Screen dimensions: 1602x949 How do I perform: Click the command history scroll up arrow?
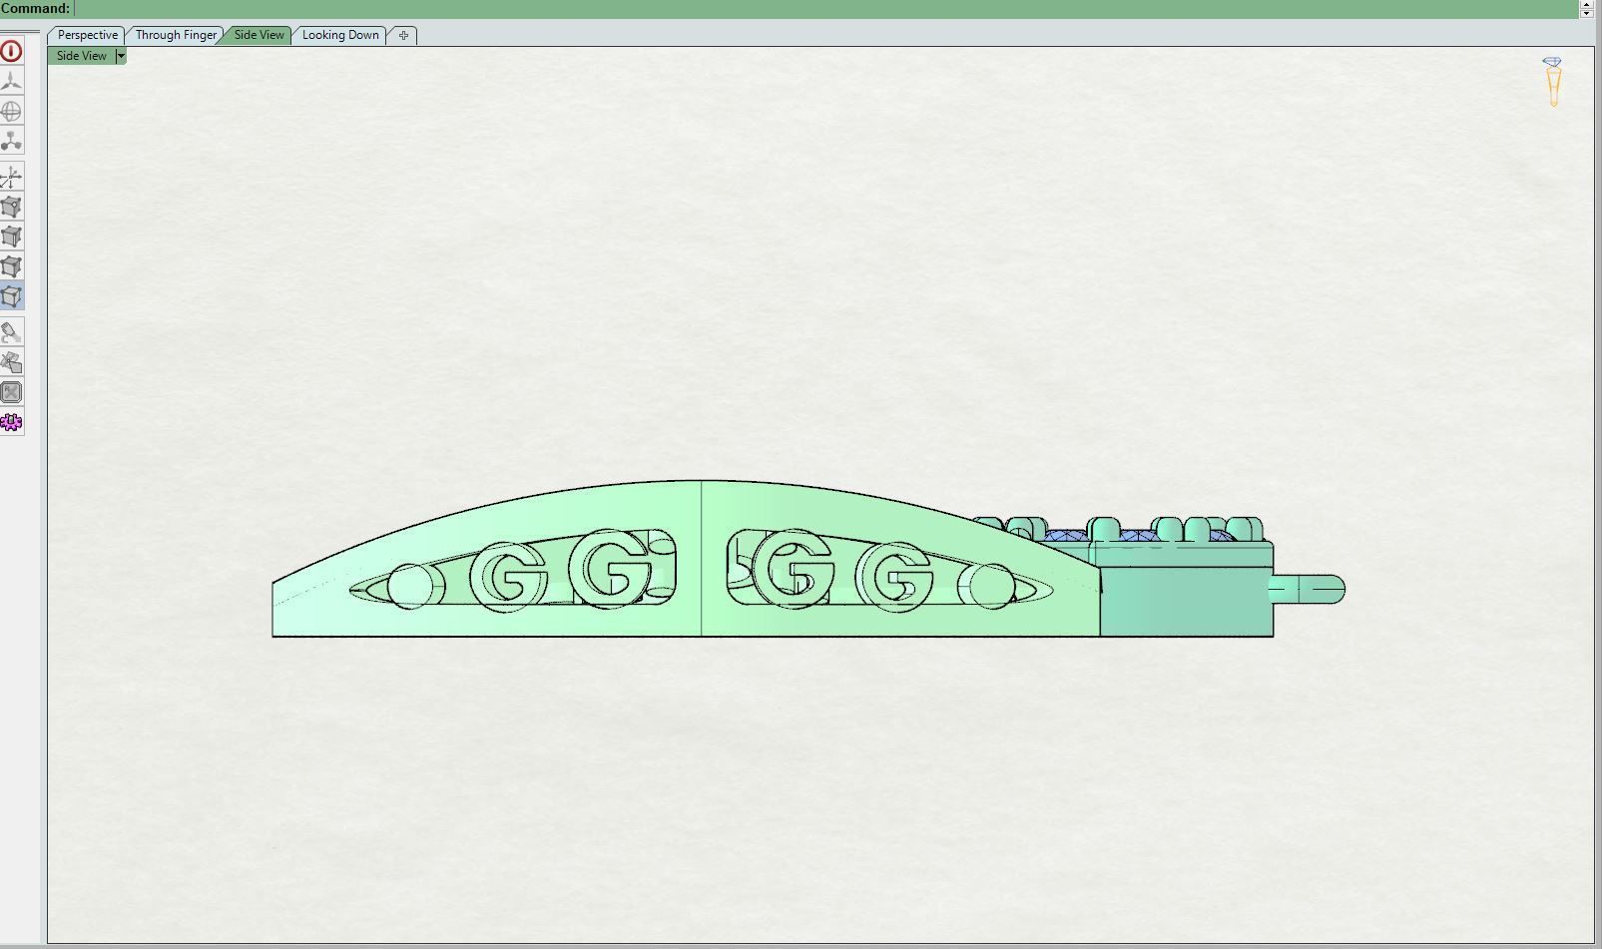point(1587,4)
